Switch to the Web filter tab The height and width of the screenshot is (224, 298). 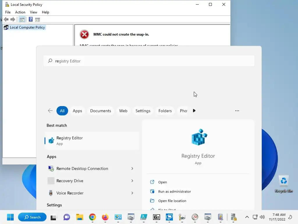coord(123,111)
